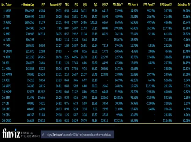The height and width of the screenshot is (142, 191).
Task: Select TSM market cap 2060.49B
Action: 29,17
